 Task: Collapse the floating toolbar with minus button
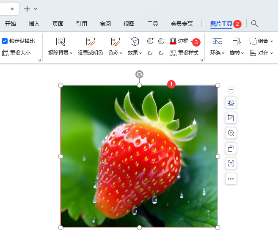[x=231, y=90]
